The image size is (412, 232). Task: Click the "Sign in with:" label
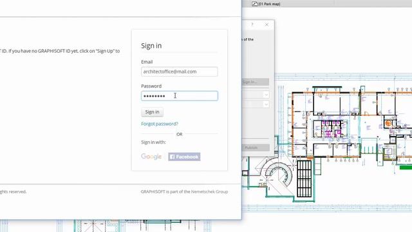[153, 142]
